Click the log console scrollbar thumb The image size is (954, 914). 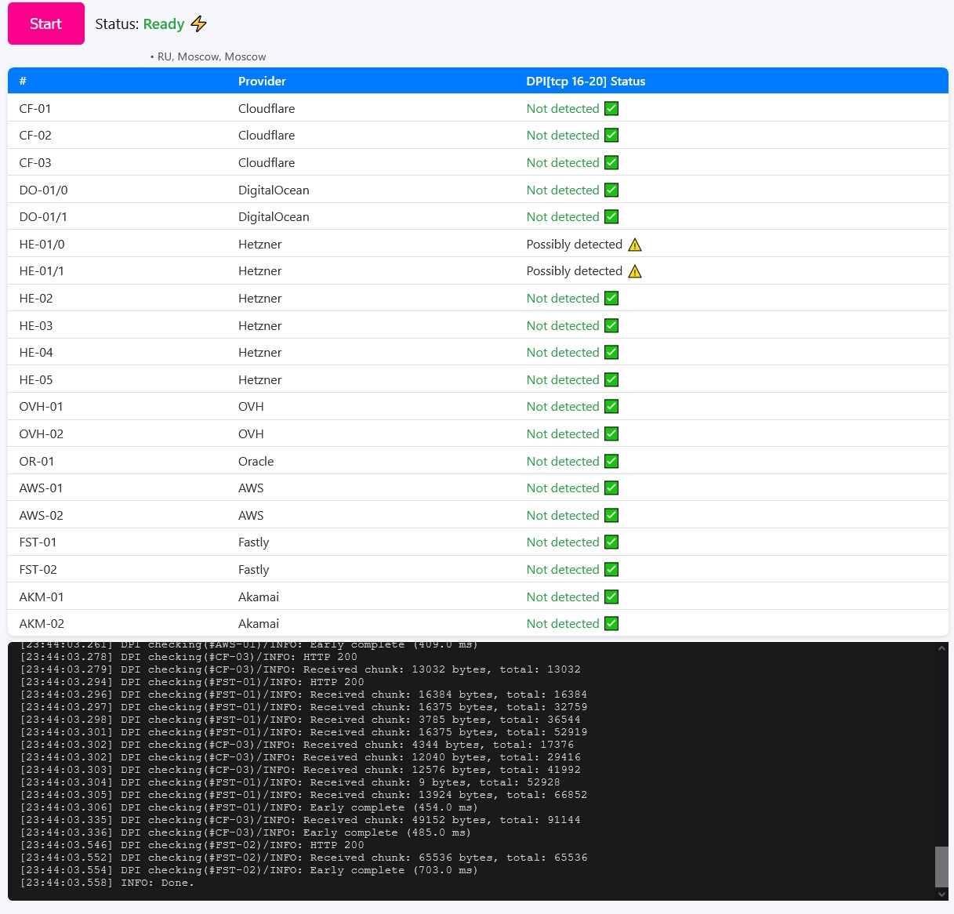pyautogui.click(x=941, y=866)
